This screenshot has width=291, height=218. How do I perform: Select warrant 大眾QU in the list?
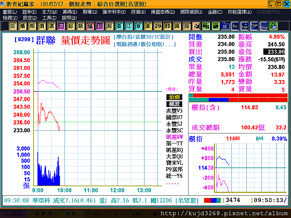coord(174,156)
